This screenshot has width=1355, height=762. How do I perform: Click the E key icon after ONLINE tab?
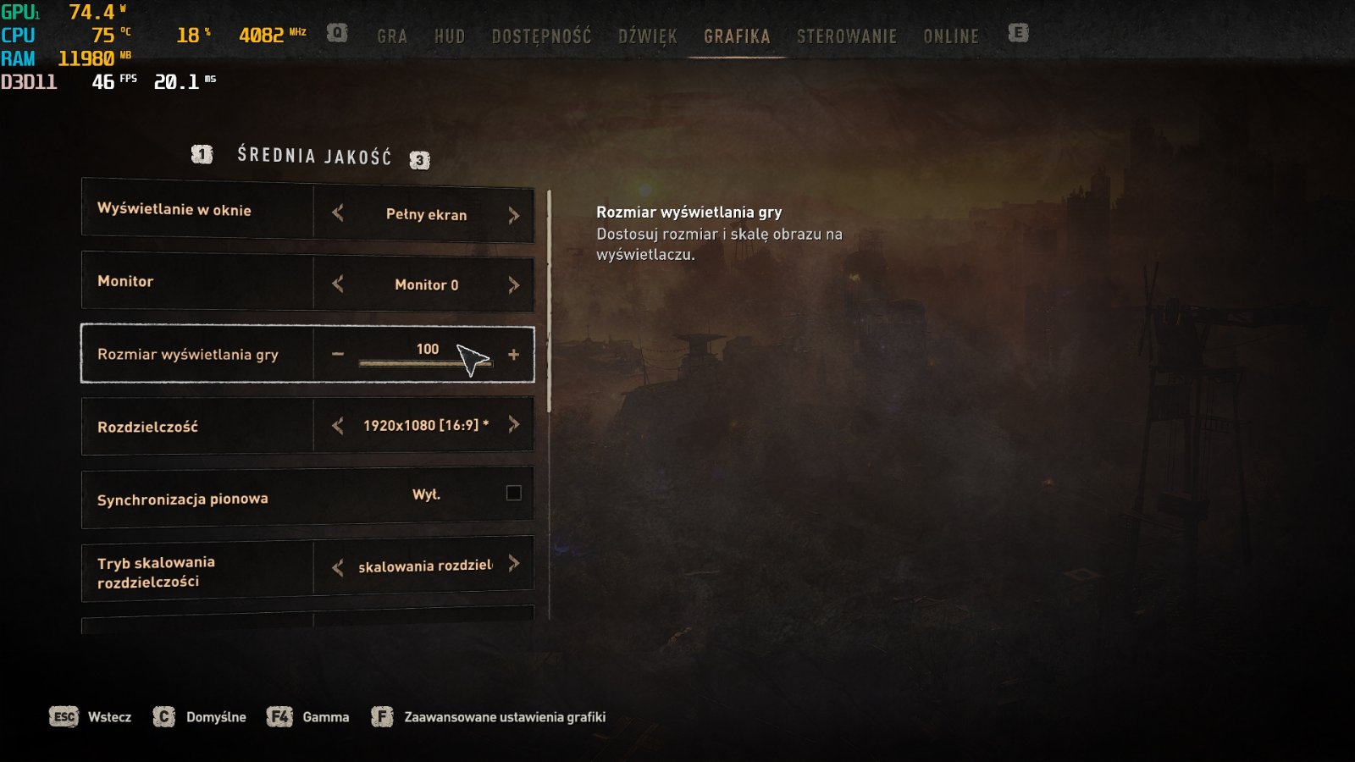[1018, 33]
